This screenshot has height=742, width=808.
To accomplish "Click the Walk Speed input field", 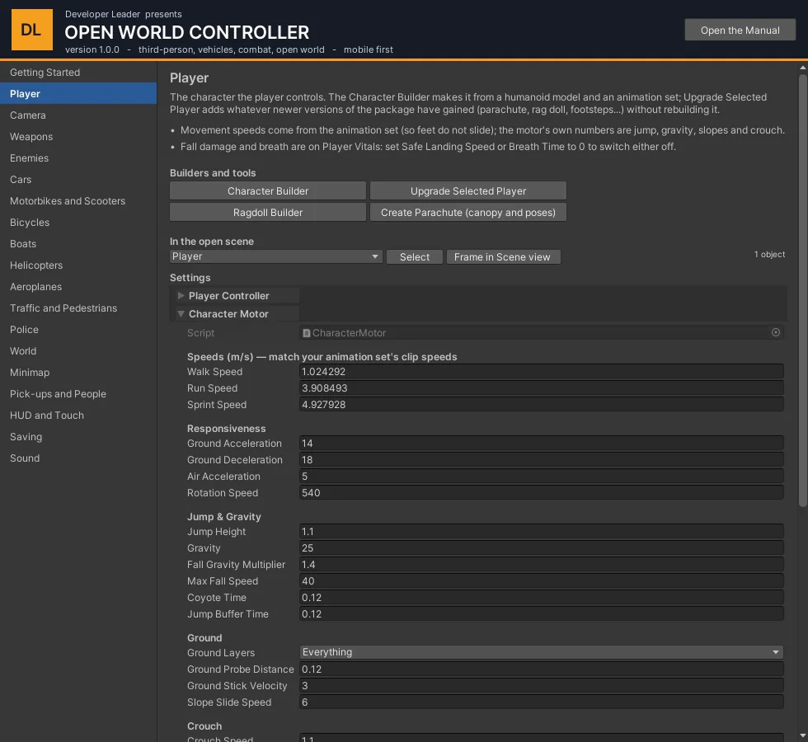I will pos(541,372).
